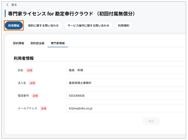Click the 戻る back link text

point(14,5)
